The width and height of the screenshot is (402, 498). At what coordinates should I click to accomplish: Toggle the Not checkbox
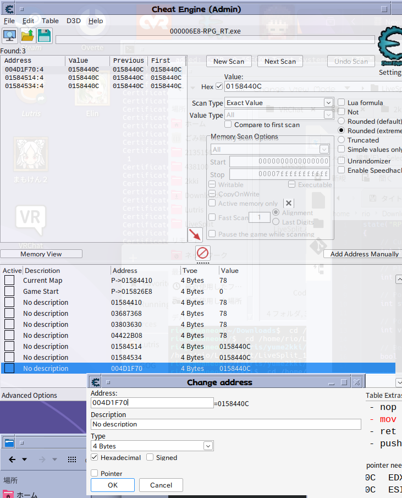pos(342,112)
